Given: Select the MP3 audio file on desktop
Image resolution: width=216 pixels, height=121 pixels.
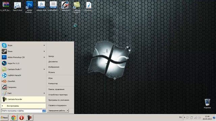Looking at the screenshot, I should click(88, 6).
